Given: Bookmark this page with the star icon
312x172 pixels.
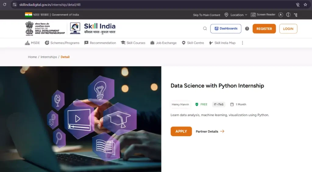Looking at the screenshot, I should pos(305,5).
